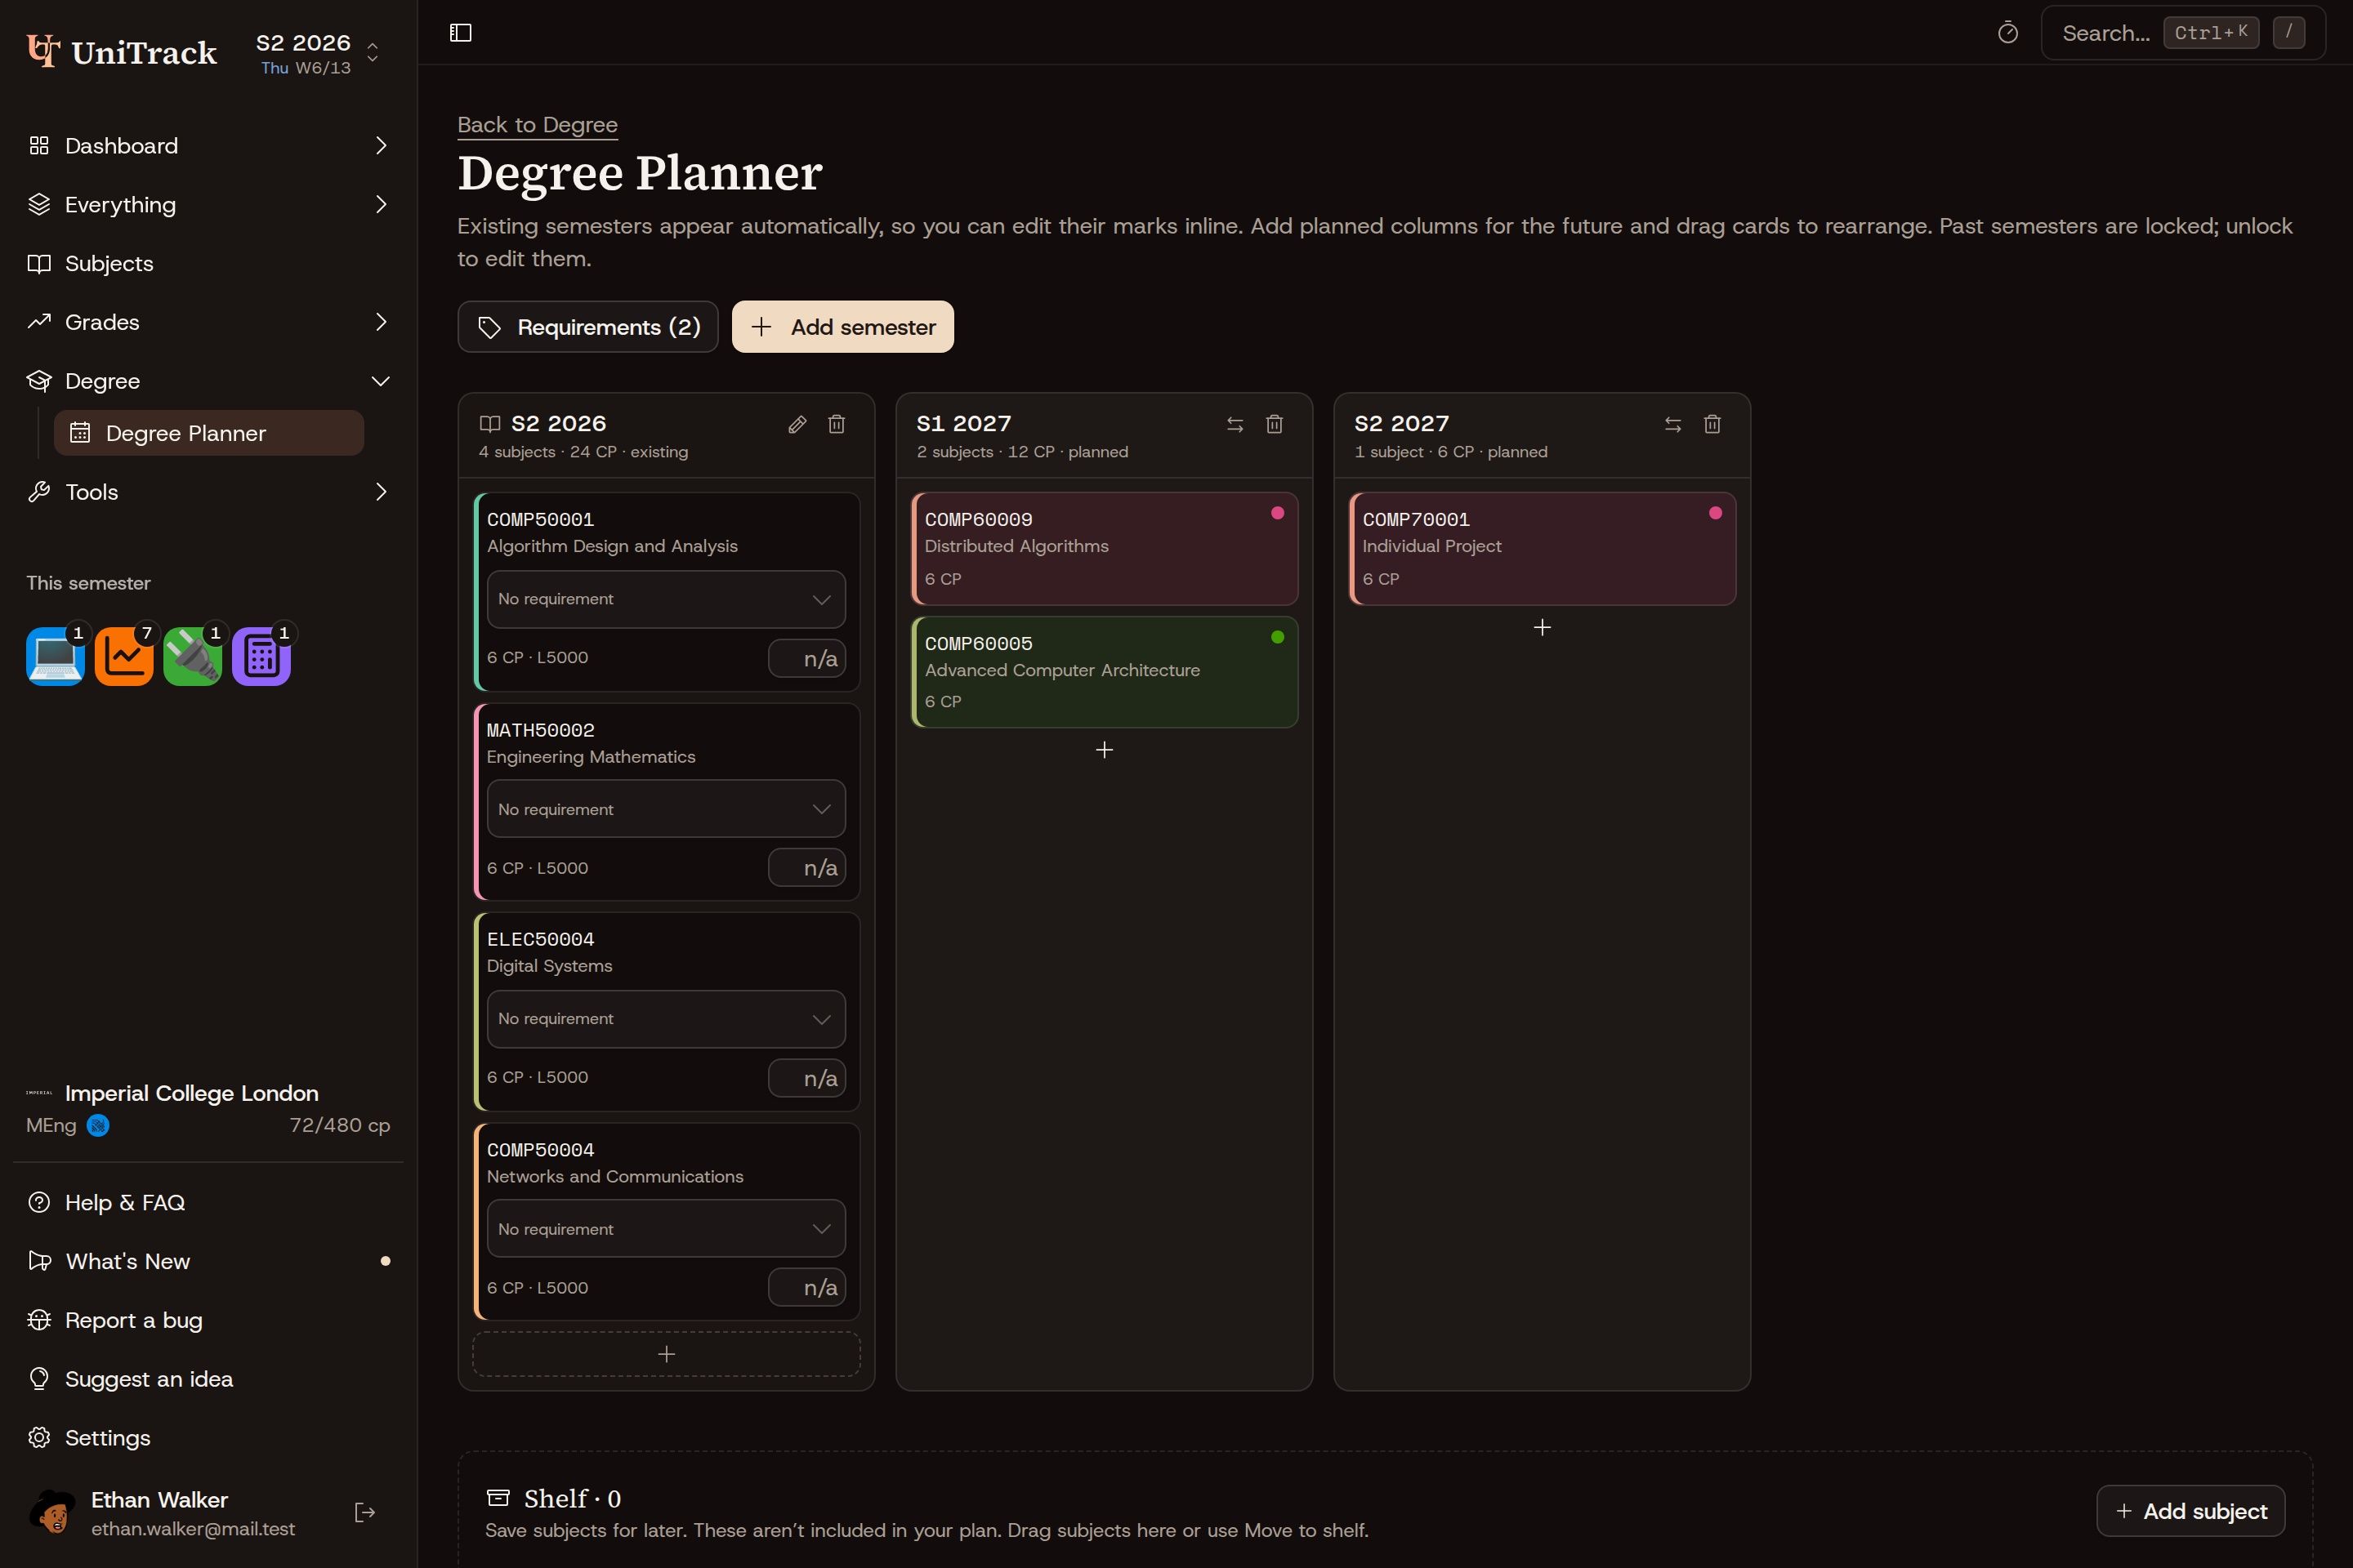Follow the Back to Degree link
The image size is (2353, 1568).
(538, 125)
